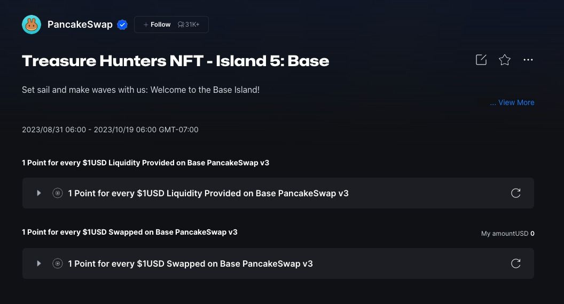Click the 31K+ followers count

pyautogui.click(x=189, y=25)
